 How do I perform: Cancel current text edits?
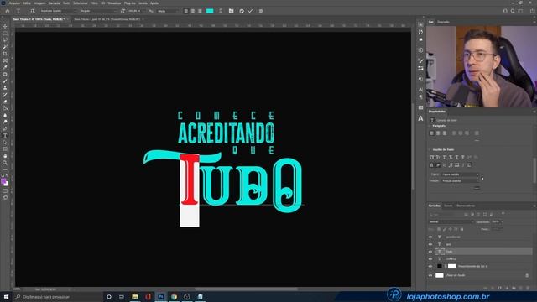tap(242, 11)
